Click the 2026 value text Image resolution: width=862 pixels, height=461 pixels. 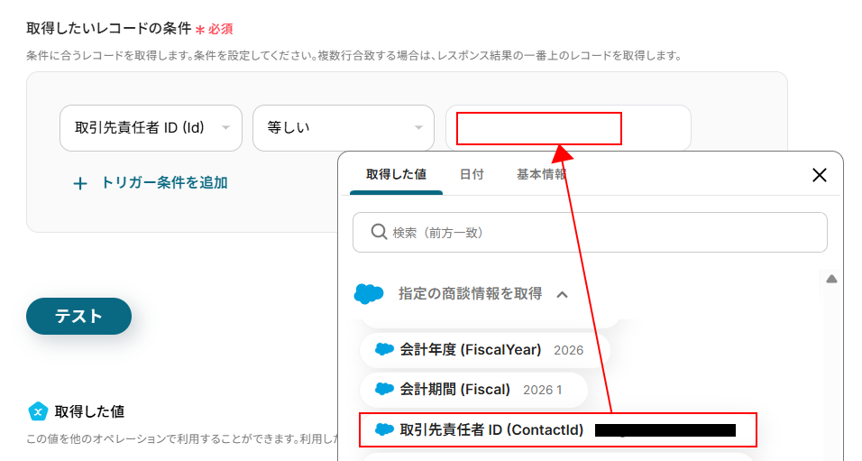(x=568, y=350)
